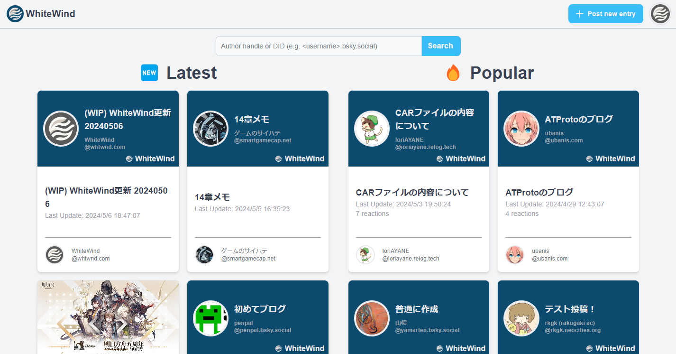Click the @penpal.bsky.social handle on the banner
The image size is (676, 354).
tap(263, 330)
